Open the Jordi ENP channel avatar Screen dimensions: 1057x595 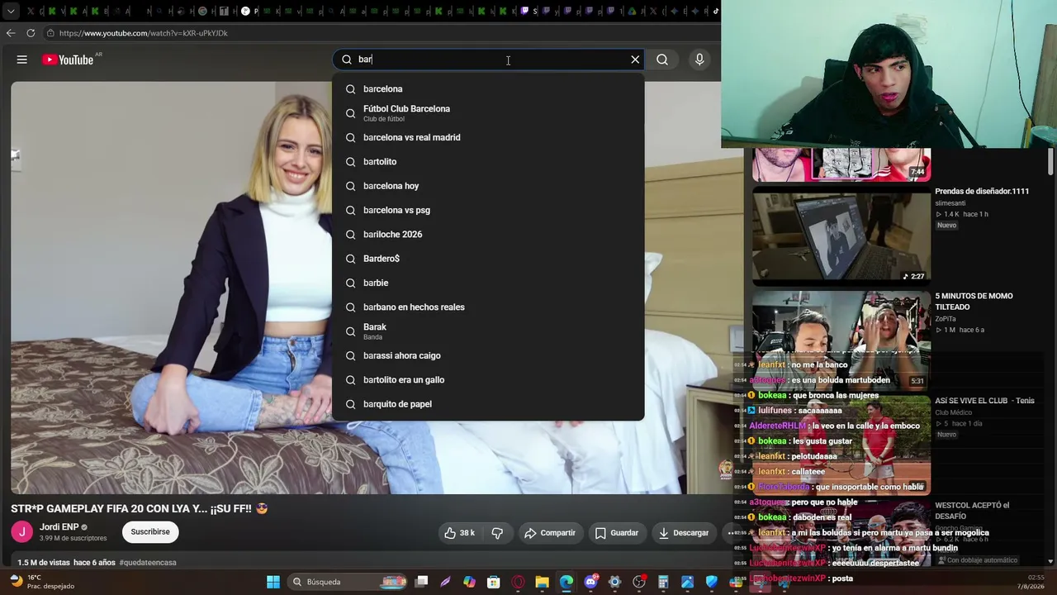point(22,531)
